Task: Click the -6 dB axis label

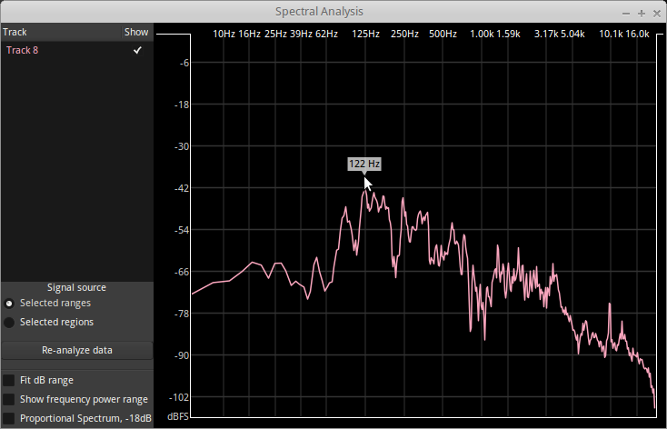Action: pyautogui.click(x=184, y=63)
